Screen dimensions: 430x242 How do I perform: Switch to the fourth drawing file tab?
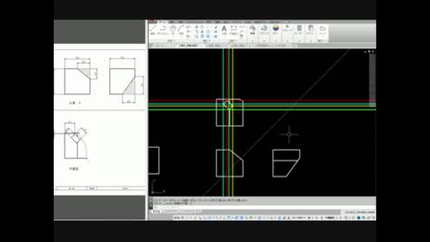272,46
